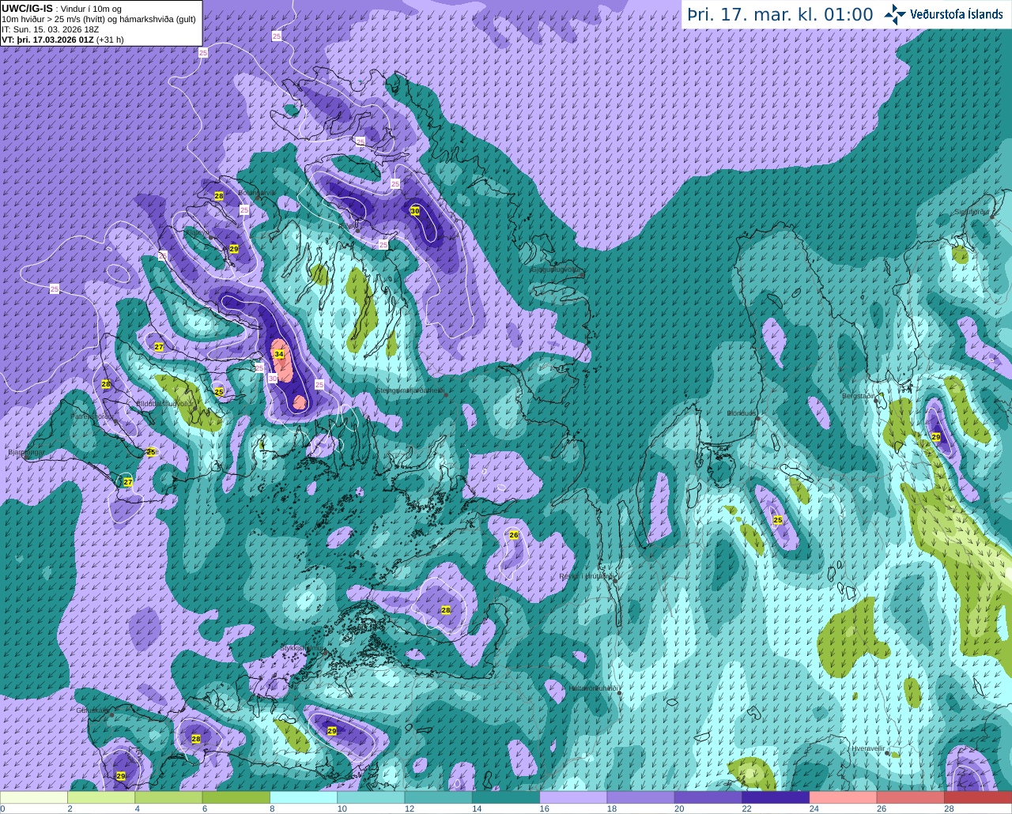
Task: Click the Bolungarvík station label
Action: (x=257, y=192)
